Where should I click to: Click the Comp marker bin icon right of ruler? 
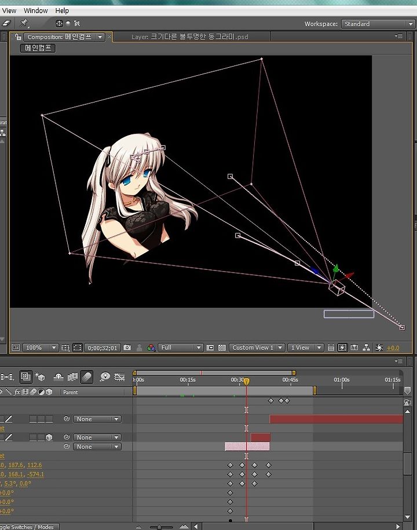408,391
